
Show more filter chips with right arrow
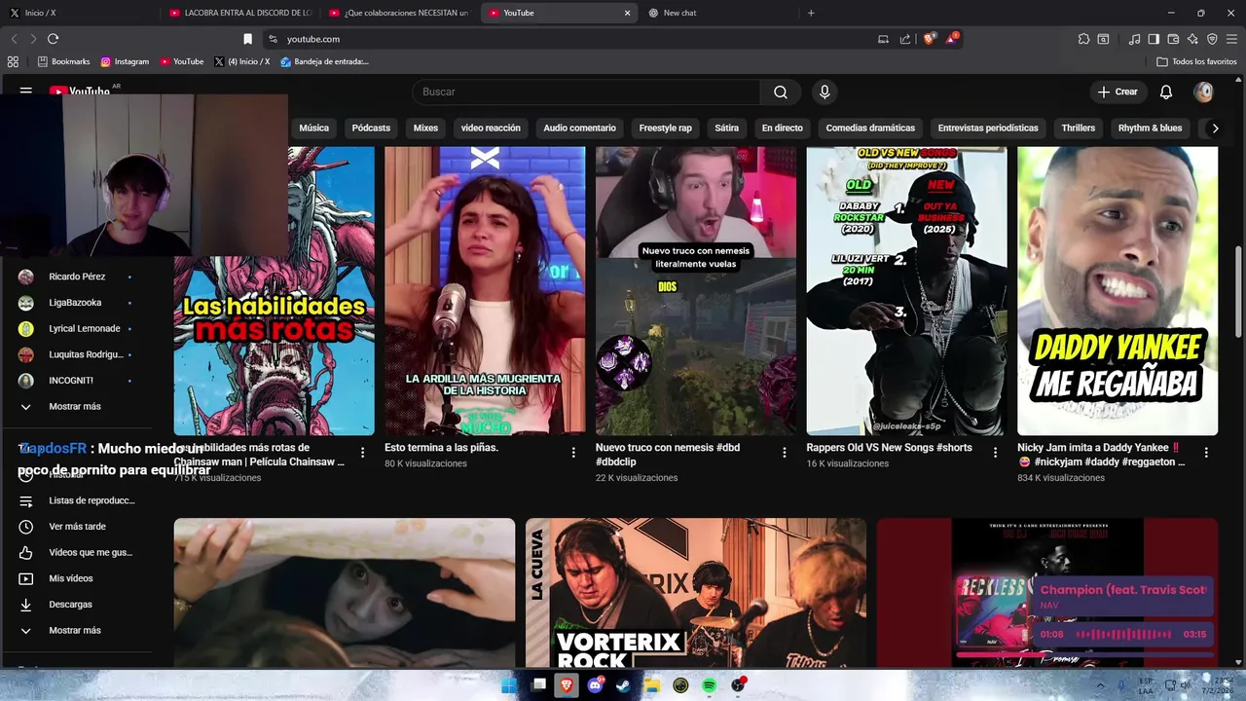point(1215,128)
